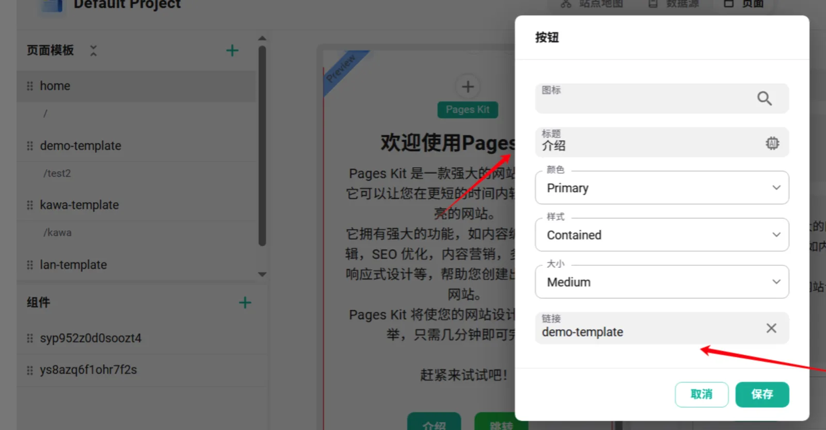
Task: Open the 颜色 dropdown showing Primary
Action: pos(662,188)
